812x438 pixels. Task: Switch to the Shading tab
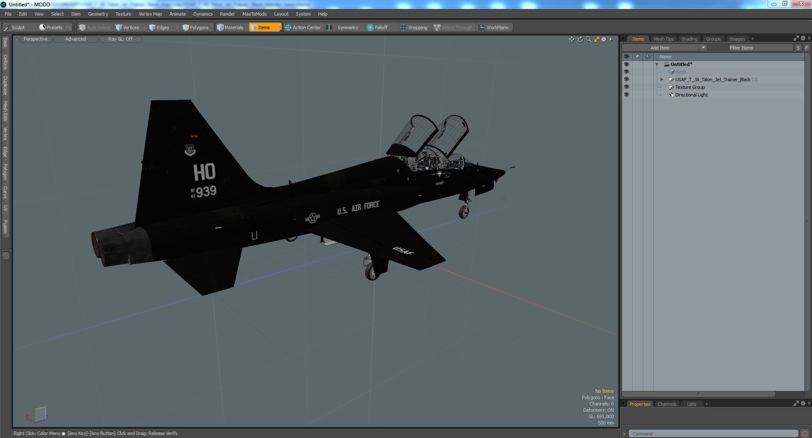[x=689, y=39]
